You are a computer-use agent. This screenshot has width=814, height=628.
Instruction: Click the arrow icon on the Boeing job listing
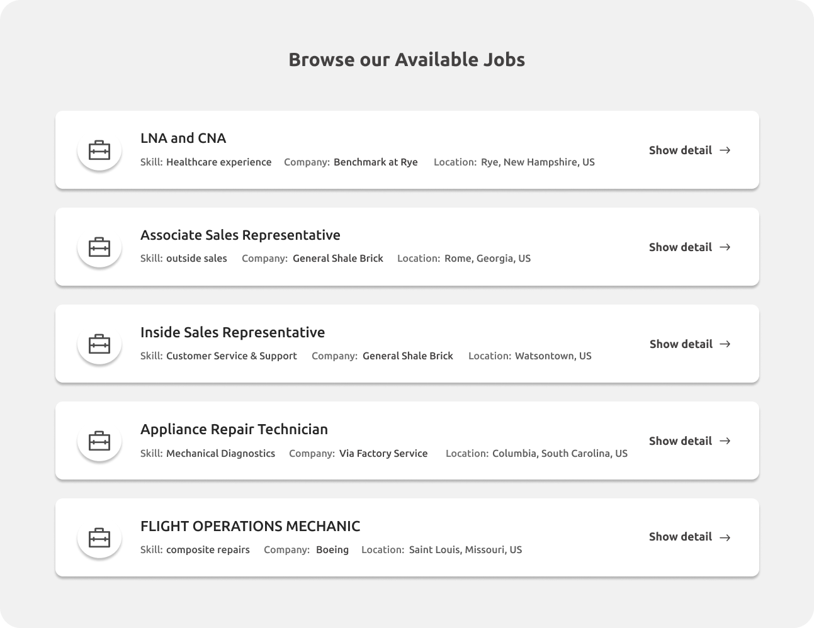pos(725,537)
